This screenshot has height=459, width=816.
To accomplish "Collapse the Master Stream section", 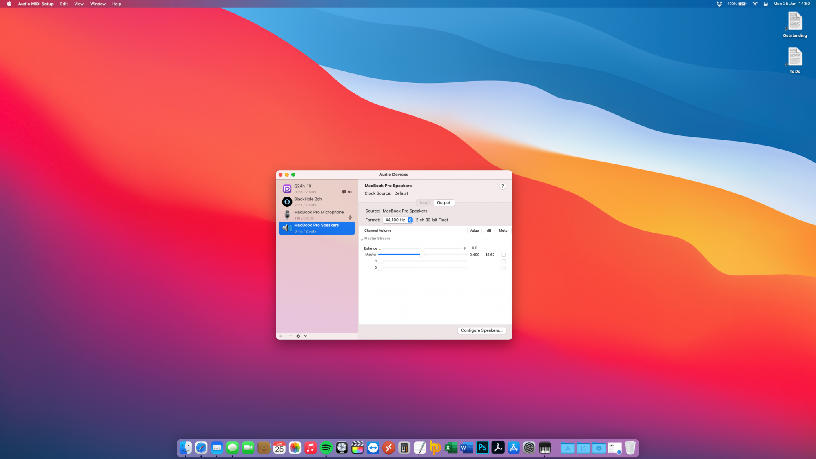I will pyautogui.click(x=361, y=239).
